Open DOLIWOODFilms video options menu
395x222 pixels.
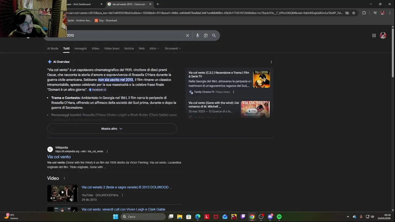(122, 195)
